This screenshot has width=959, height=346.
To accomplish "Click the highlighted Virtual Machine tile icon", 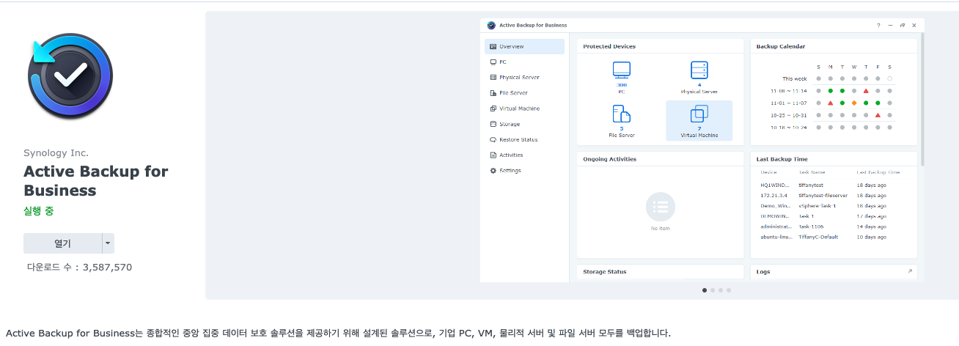I will (x=699, y=114).
